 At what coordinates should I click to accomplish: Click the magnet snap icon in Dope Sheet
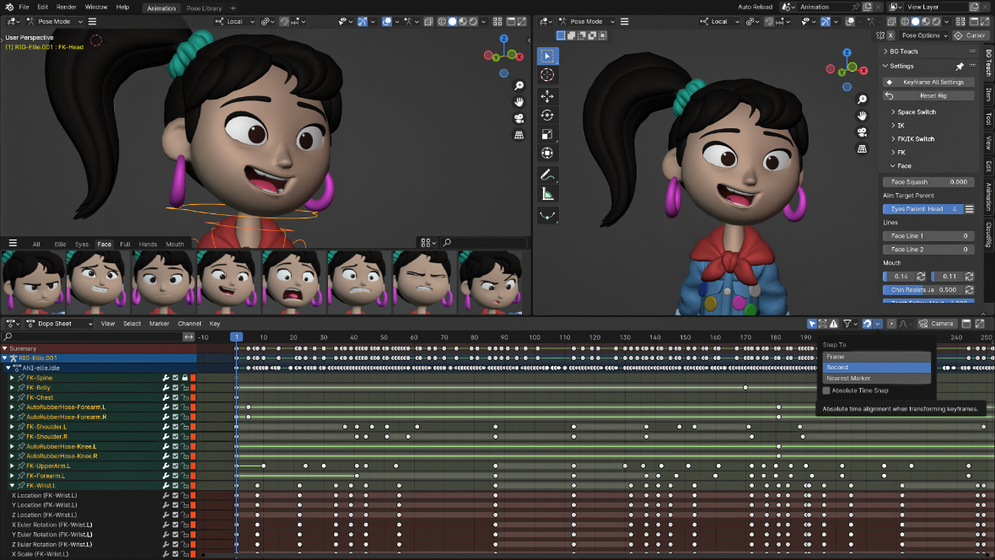tap(868, 324)
